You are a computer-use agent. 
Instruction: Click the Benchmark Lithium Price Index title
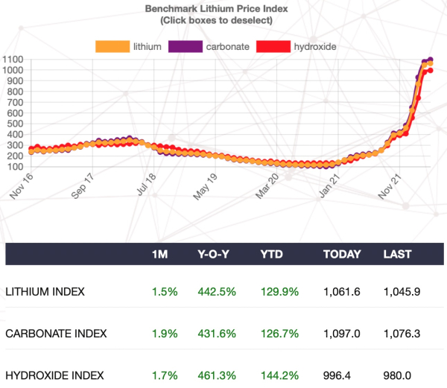coord(223,9)
